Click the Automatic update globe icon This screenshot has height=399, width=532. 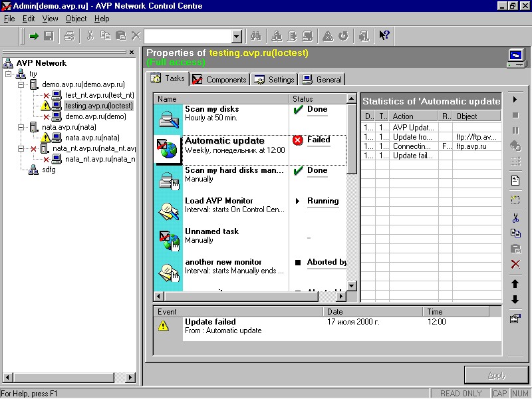168,149
